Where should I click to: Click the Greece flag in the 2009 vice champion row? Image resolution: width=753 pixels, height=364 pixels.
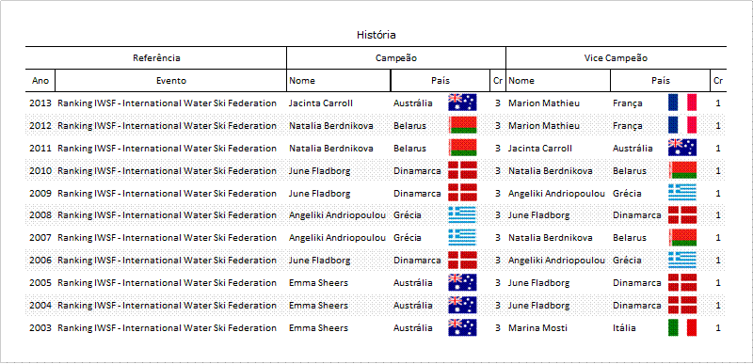(681, 193)
